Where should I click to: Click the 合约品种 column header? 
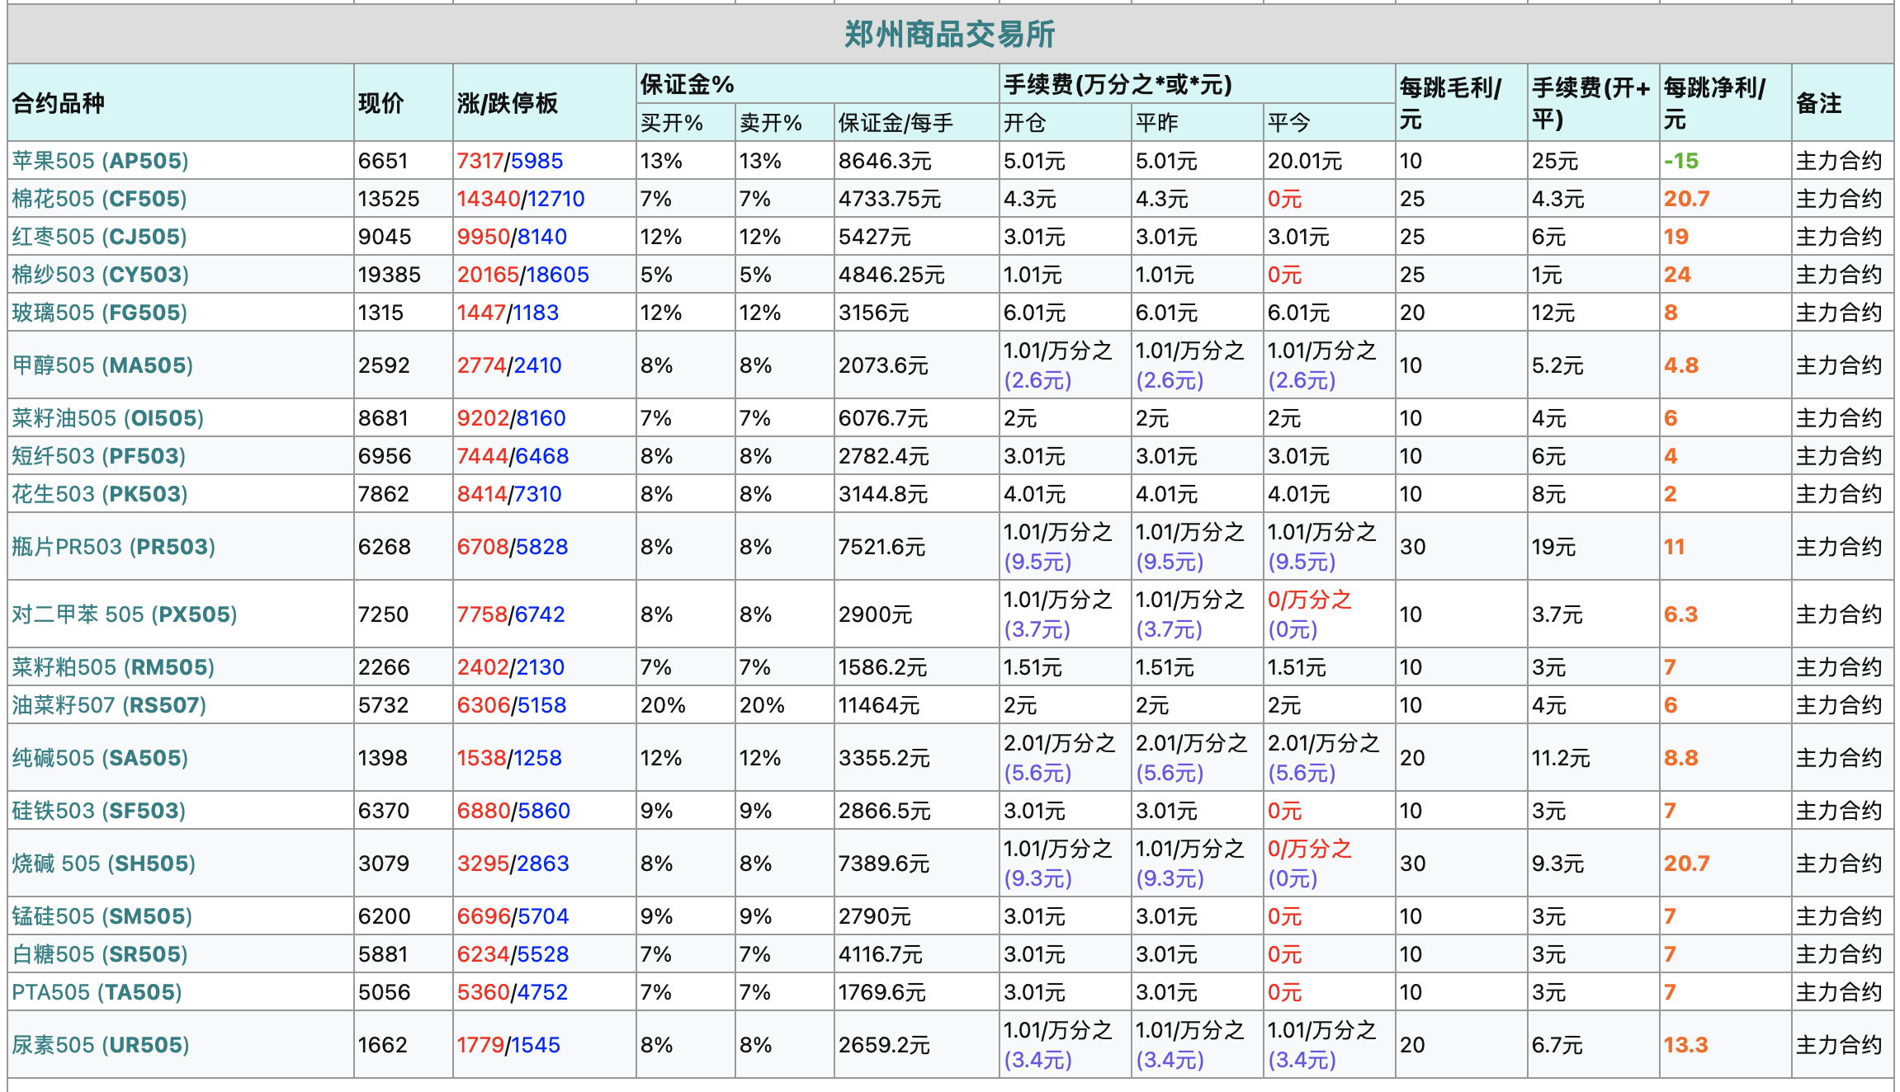pyautogui.click(x=58, y=103)
